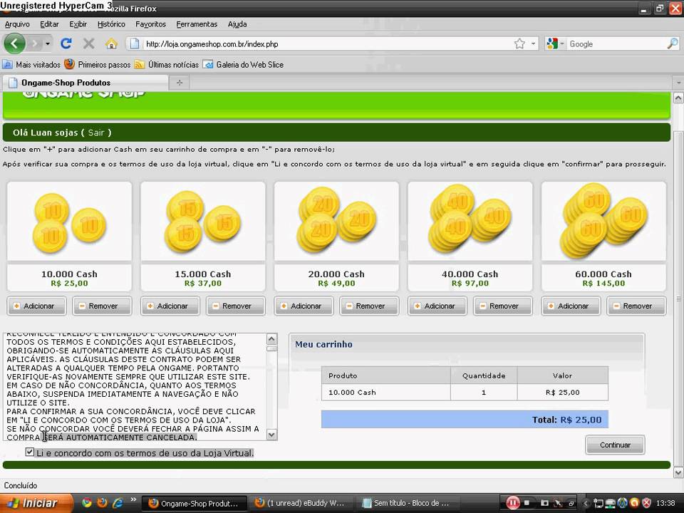Screen dimensions: 684x513
Task: Click the forward navigation arrow
Action: point(35,43)
